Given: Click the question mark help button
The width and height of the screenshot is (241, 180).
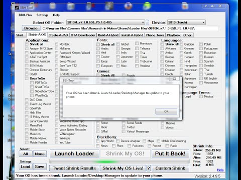Looking at the screenshot, I should tap(149, 168).
